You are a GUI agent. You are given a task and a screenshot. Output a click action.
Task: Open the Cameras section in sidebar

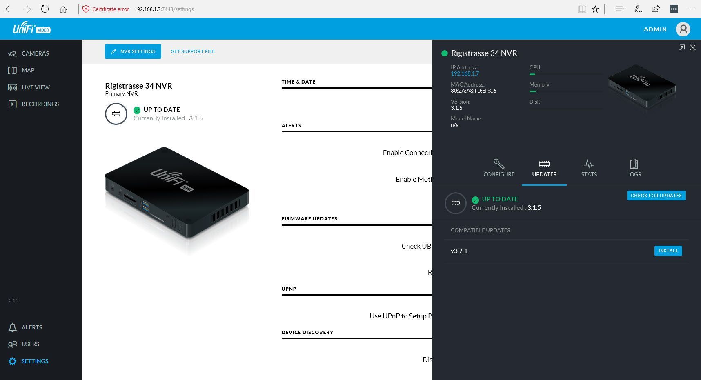pos(29,53)
